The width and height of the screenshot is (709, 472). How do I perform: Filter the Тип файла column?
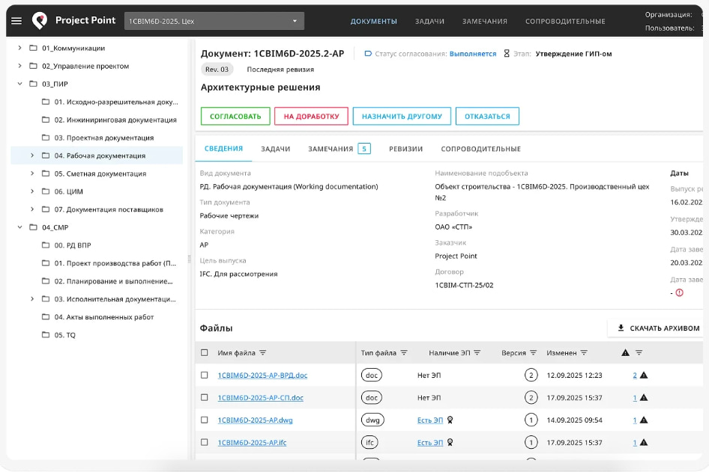click(404, 353)
